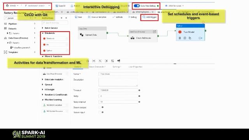Click Save in the pipeline toolbar
249x140 pixels.
tap(79, 17)
